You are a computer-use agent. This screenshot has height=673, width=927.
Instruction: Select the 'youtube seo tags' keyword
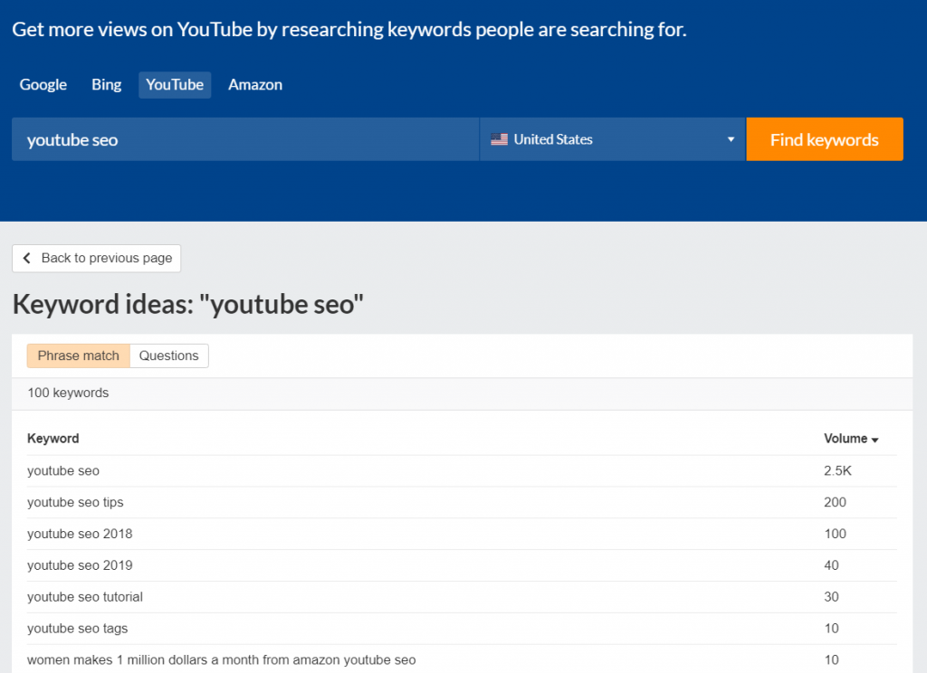(78, 629)
